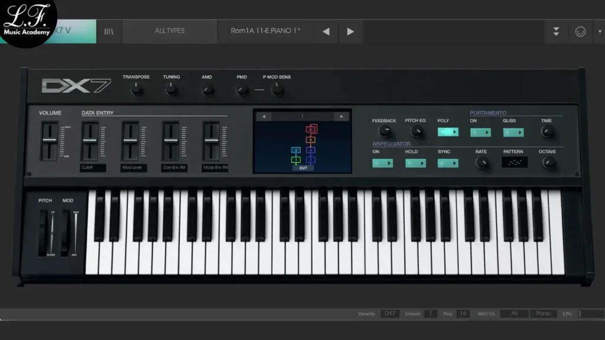This screenshot has width=605, height=340.
Task: Open the preset library browser icon
Action: tap(109, 31)
